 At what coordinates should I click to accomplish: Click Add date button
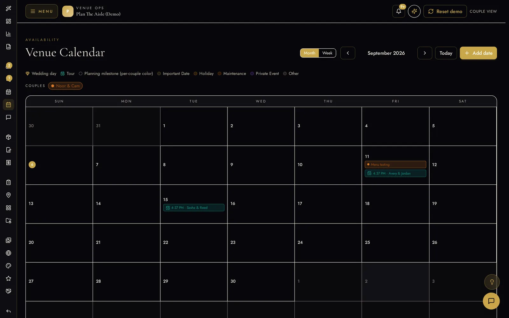point(478,53)
